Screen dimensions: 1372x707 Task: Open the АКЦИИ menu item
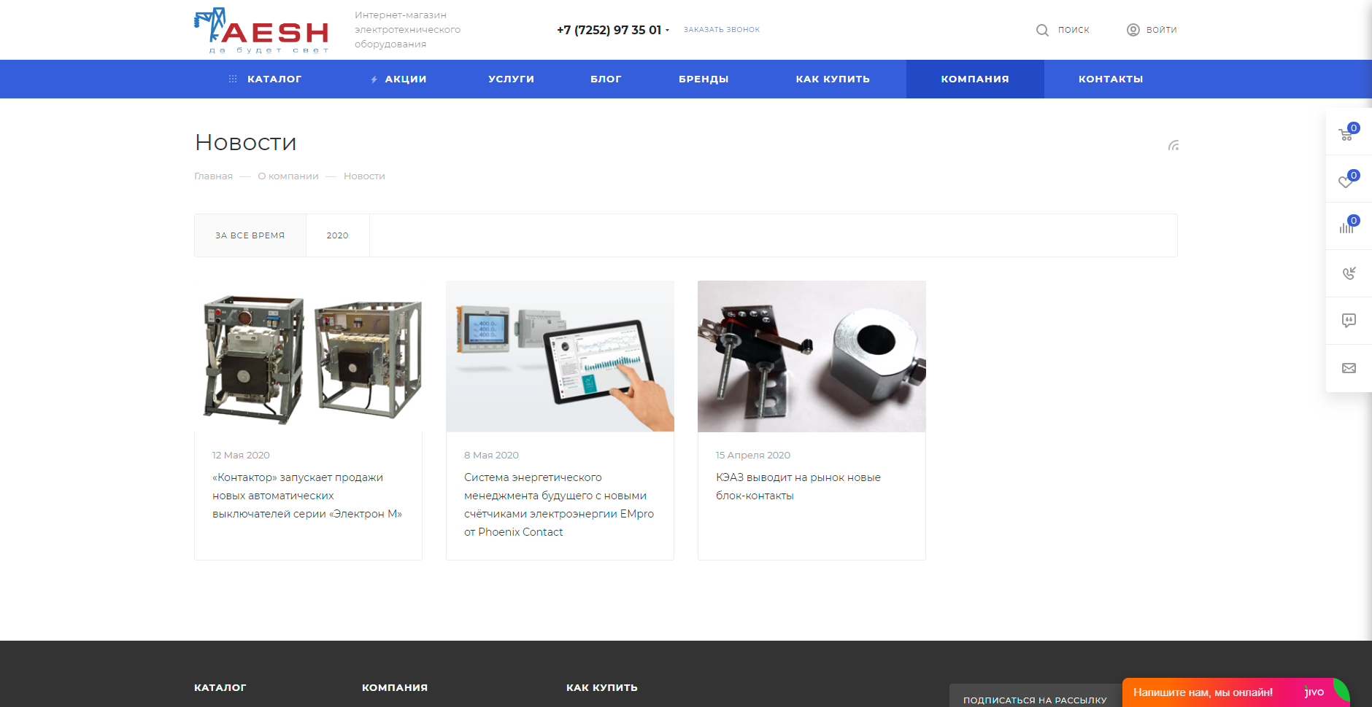pos(406,79)
